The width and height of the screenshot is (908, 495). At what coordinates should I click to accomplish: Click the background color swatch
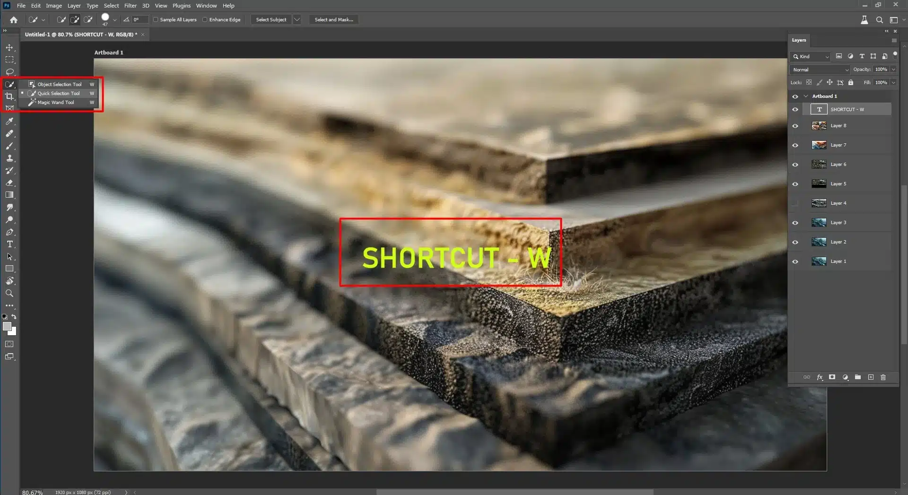pyautogui.click(x=13, y=332)
